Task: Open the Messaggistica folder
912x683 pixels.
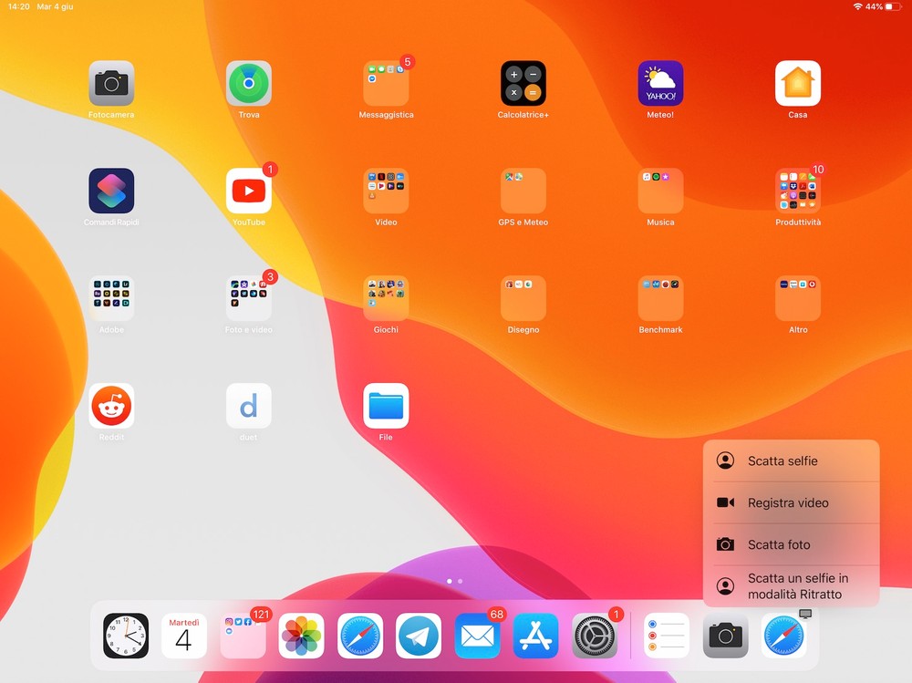Action: coord(386,83)
